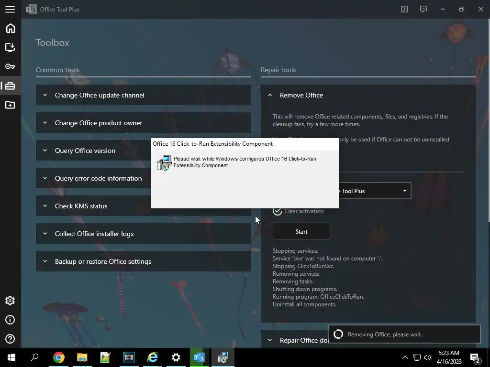Image resolution: width=490 pixels, height=367 pixels.
Task: Click the 'Uninstall all components.' log line
Action: tap(304, 304)
